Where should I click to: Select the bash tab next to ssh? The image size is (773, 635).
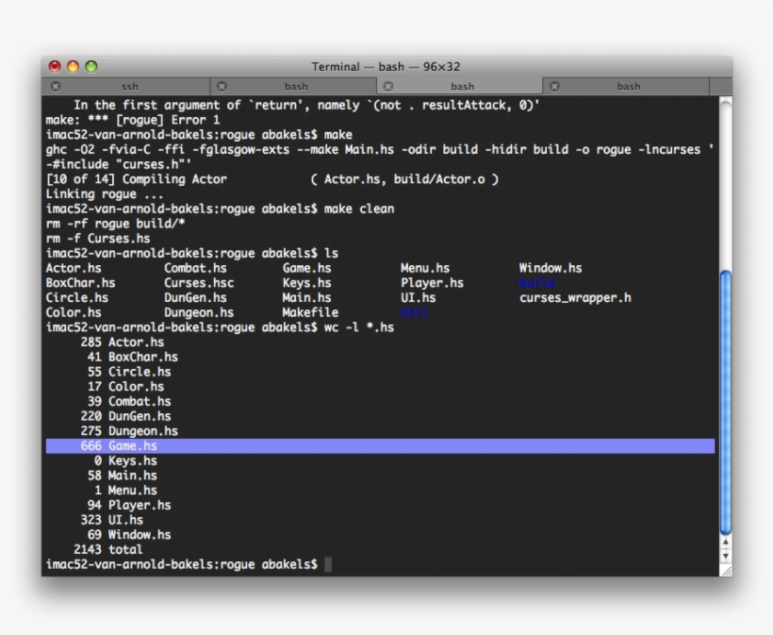click(296, 86)
